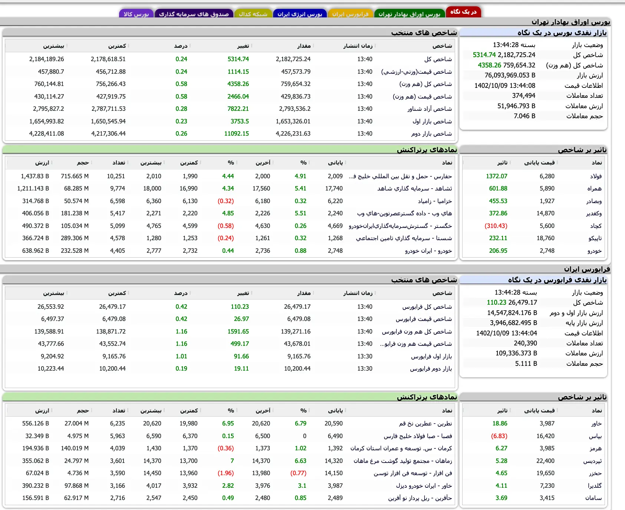This screenshot has height=510, width=625.
Task: Click حجم معاملات value 7.046 B
Action: tap(524, 116)
